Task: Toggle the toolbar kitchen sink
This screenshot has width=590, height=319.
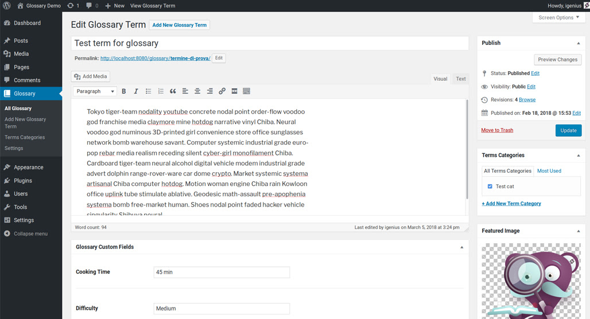Action: tap(246, 91)
